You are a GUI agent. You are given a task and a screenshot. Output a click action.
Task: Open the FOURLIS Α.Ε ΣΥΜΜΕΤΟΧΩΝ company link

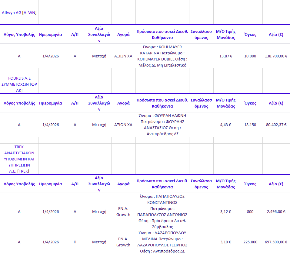click(x=19, y=84)
